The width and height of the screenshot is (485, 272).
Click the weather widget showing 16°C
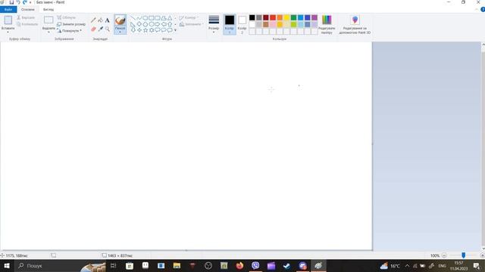[390, 266]
